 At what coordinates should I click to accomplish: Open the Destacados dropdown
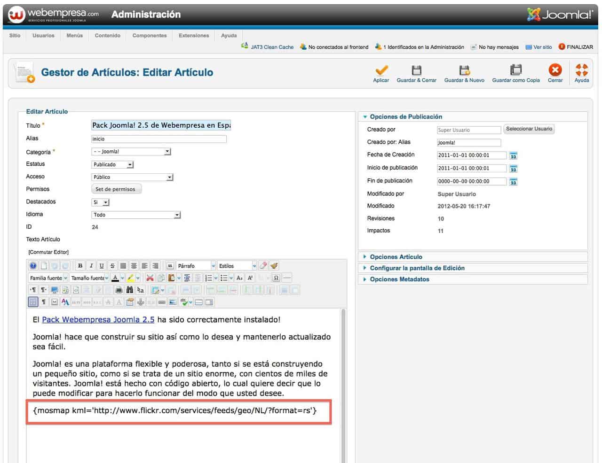click(100, 202)
